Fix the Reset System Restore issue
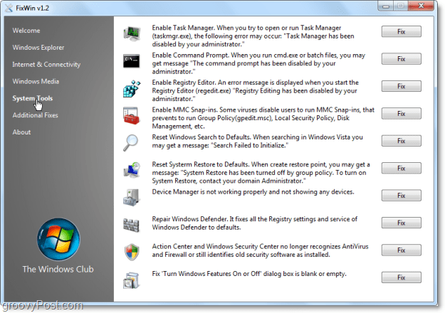Viewport: 445px width, 313px height. point(402,168)
